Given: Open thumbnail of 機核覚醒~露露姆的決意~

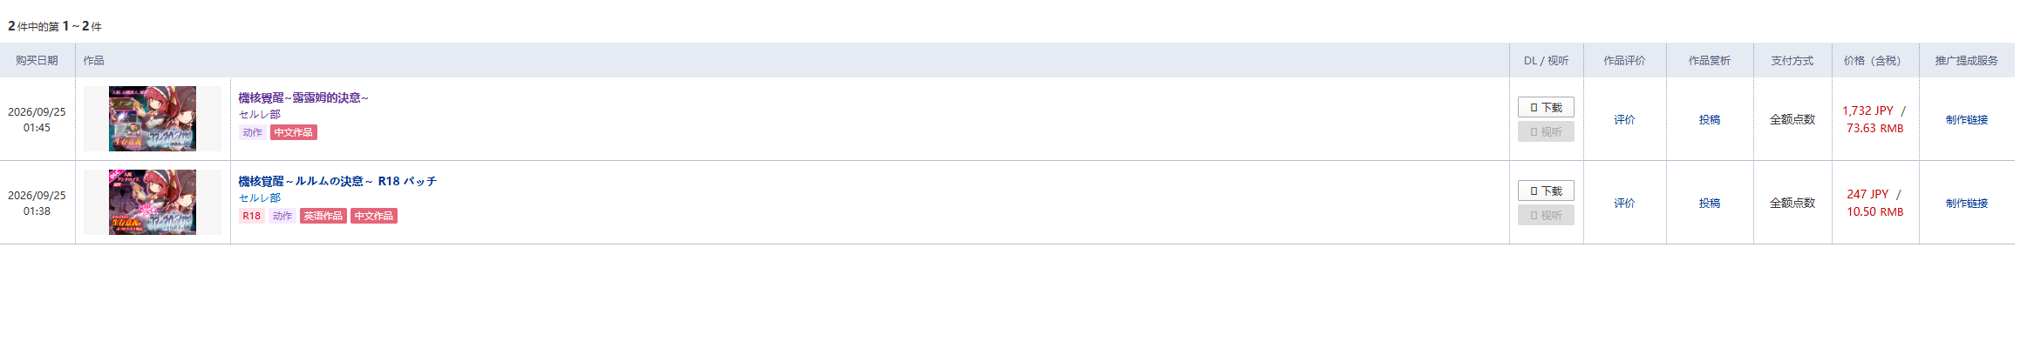Looking at the screenshot, I should (153, 118).
